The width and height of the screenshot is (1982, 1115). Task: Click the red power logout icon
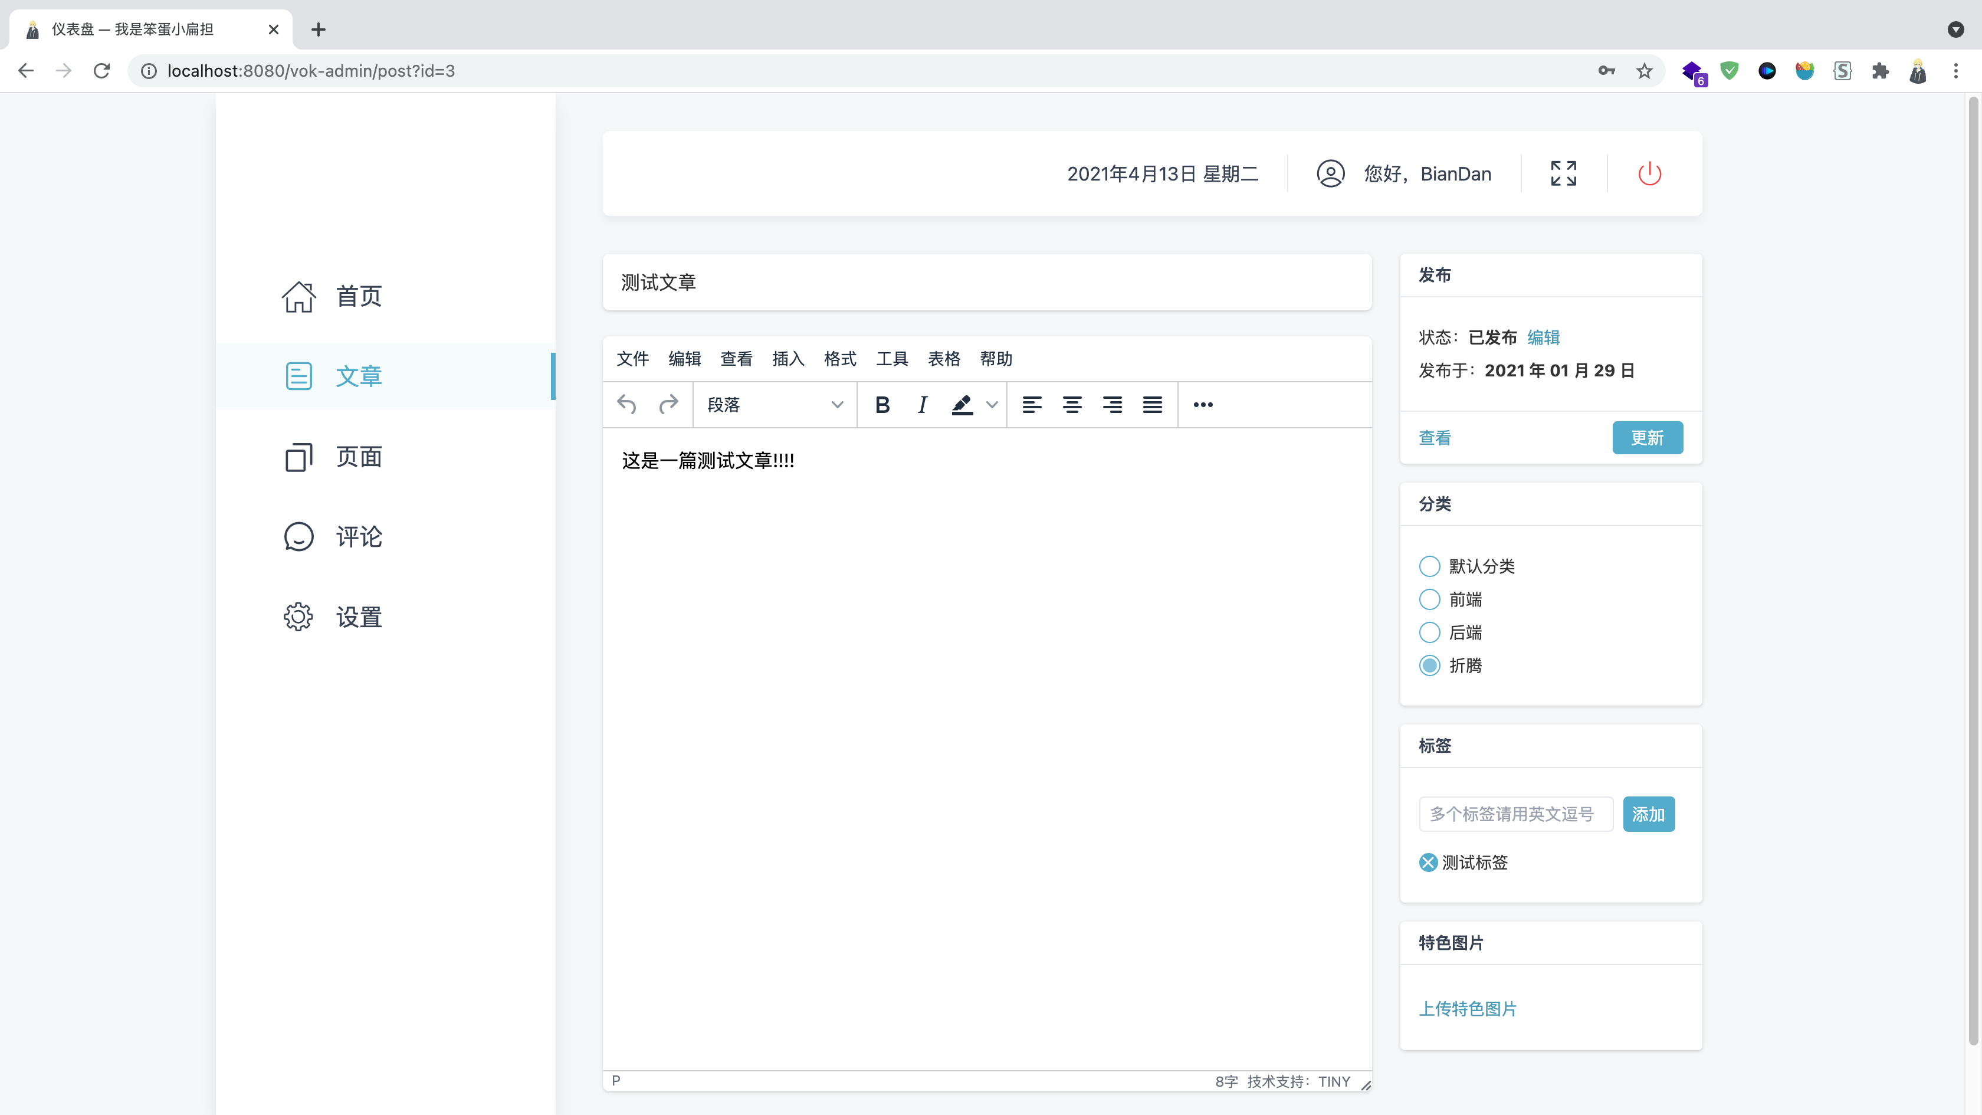point(1649,174)
